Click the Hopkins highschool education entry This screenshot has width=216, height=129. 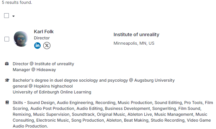point(43,86)
